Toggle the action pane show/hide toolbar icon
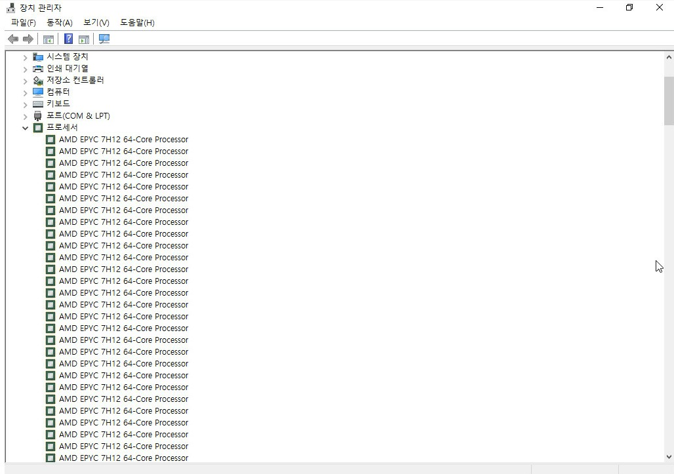 pyautogui.click(x=84, y=39)
